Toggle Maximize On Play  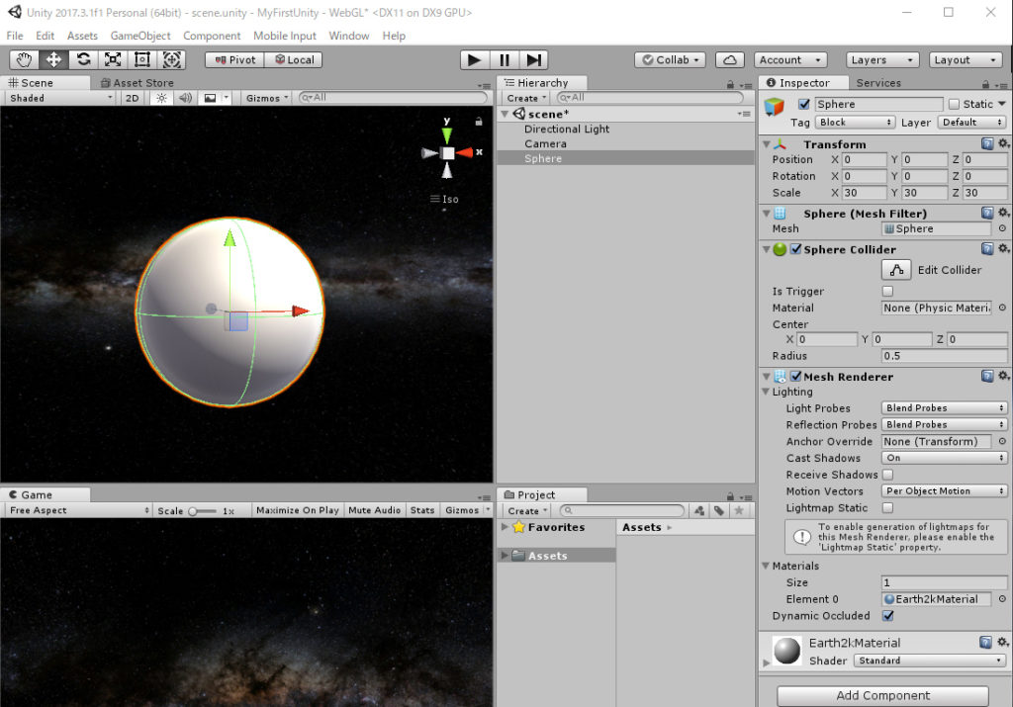click(x=297, y=510)
